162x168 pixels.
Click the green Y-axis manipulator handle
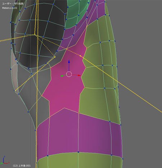[62, 76]
